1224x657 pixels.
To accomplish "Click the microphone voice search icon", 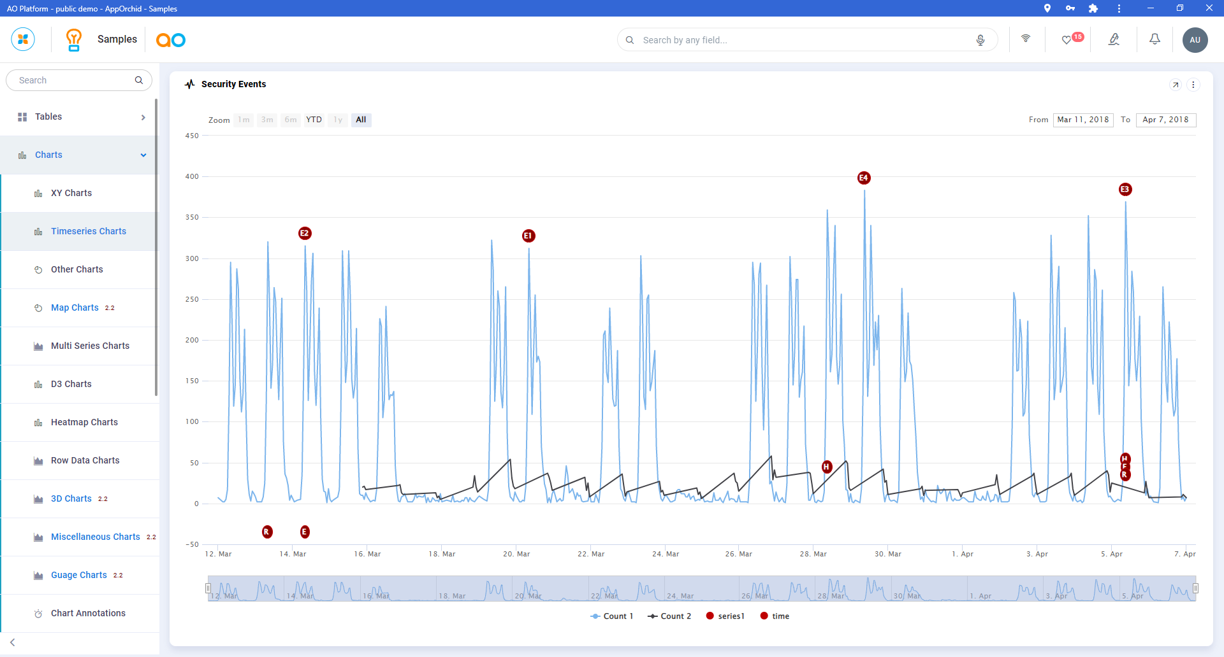I will 980,40.
